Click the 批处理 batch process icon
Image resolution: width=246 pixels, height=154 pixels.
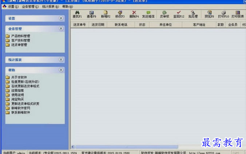point(193,13)
